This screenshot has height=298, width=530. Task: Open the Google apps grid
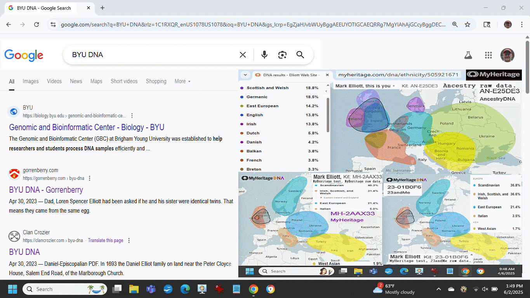point(488,55)
